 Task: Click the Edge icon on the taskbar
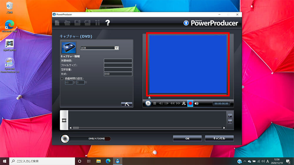pyautogui.click(x=108, y=161)
